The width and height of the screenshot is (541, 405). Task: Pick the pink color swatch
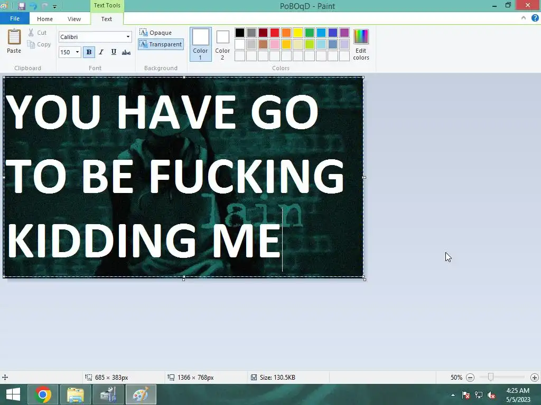tap(275, 44)
